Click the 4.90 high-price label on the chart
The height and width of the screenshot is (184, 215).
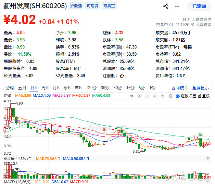pyautogui.click(x=19, y=103)
